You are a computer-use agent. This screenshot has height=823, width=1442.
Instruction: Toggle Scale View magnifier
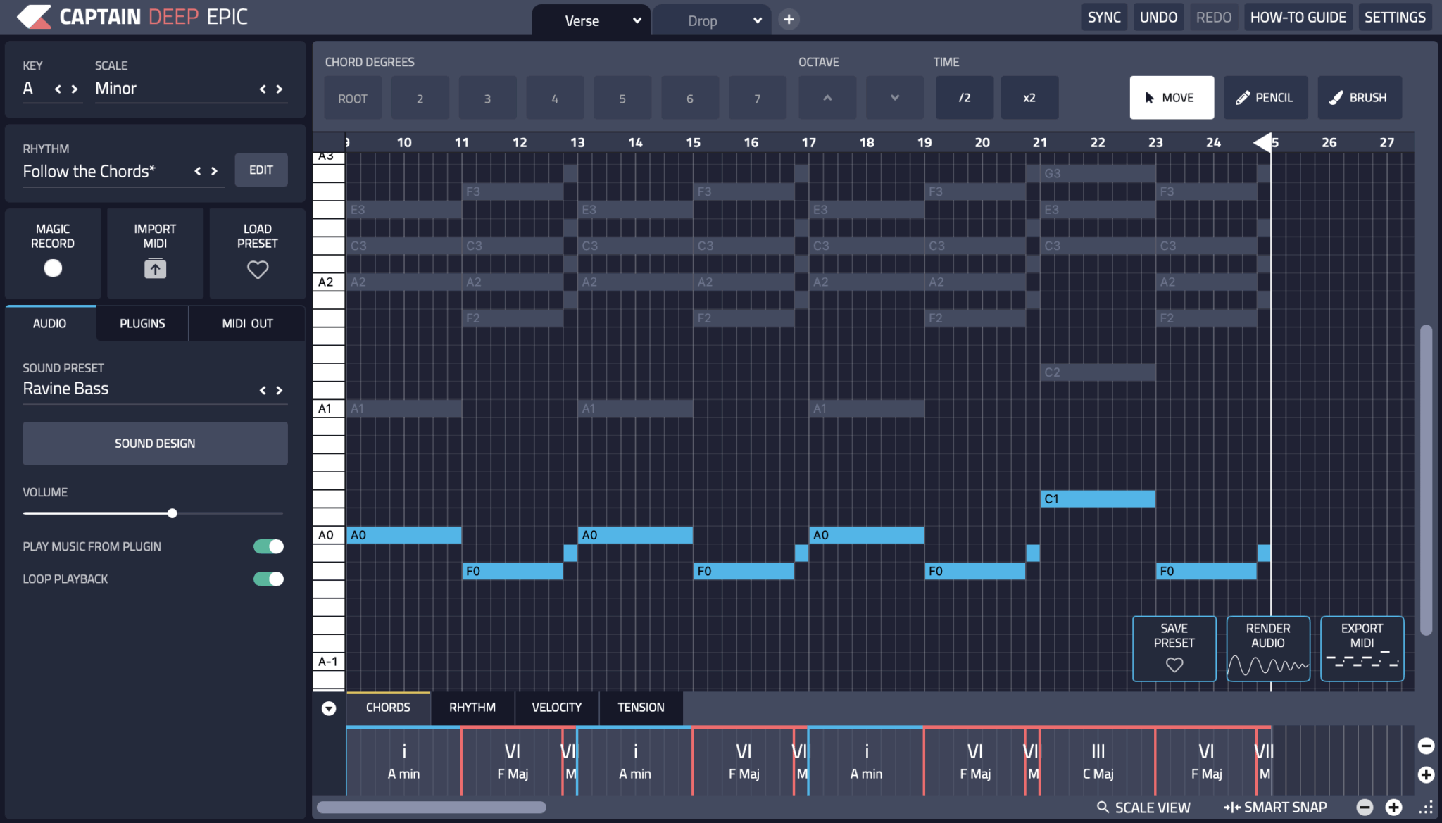tap(1143, 808)
